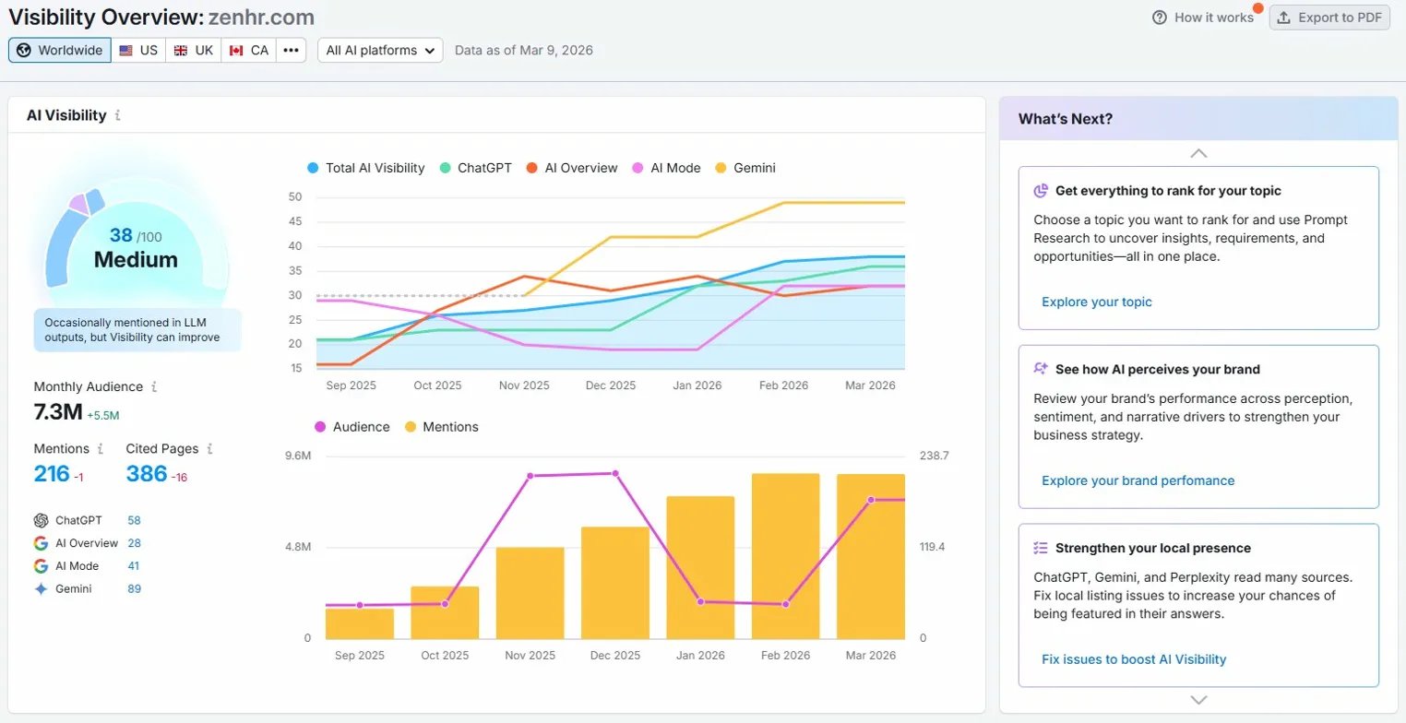
Task: Open Fix issues to boost AI Visibility link
Action: coord(1134,659)
